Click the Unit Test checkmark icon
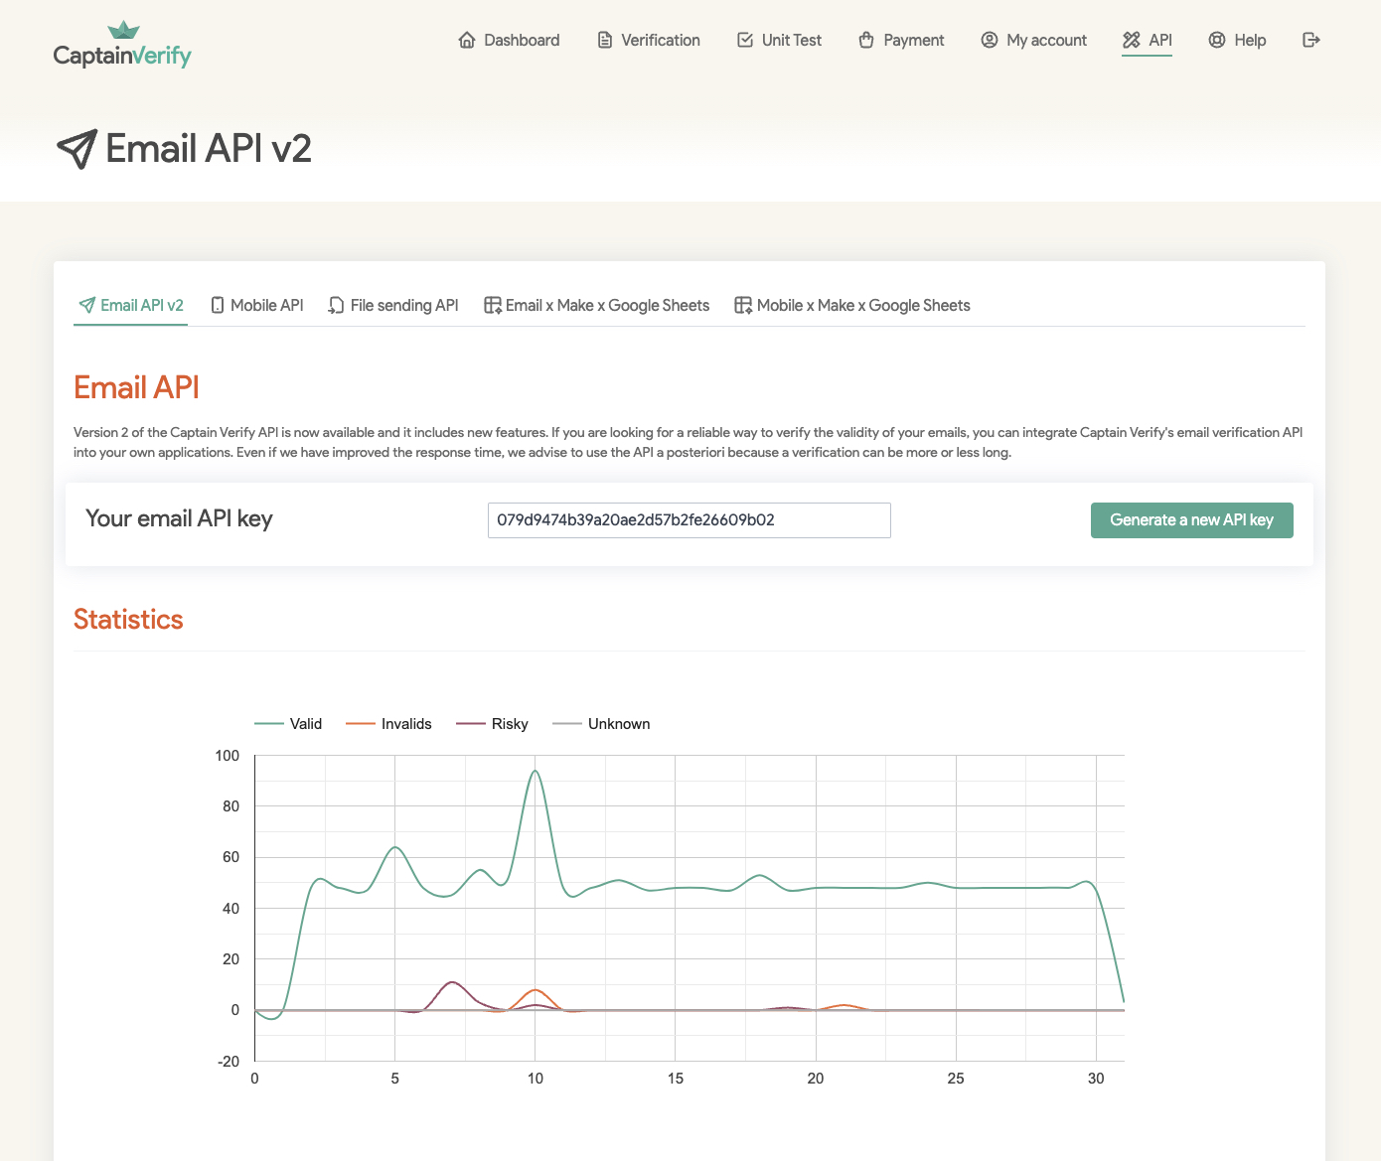 [745, 40]
